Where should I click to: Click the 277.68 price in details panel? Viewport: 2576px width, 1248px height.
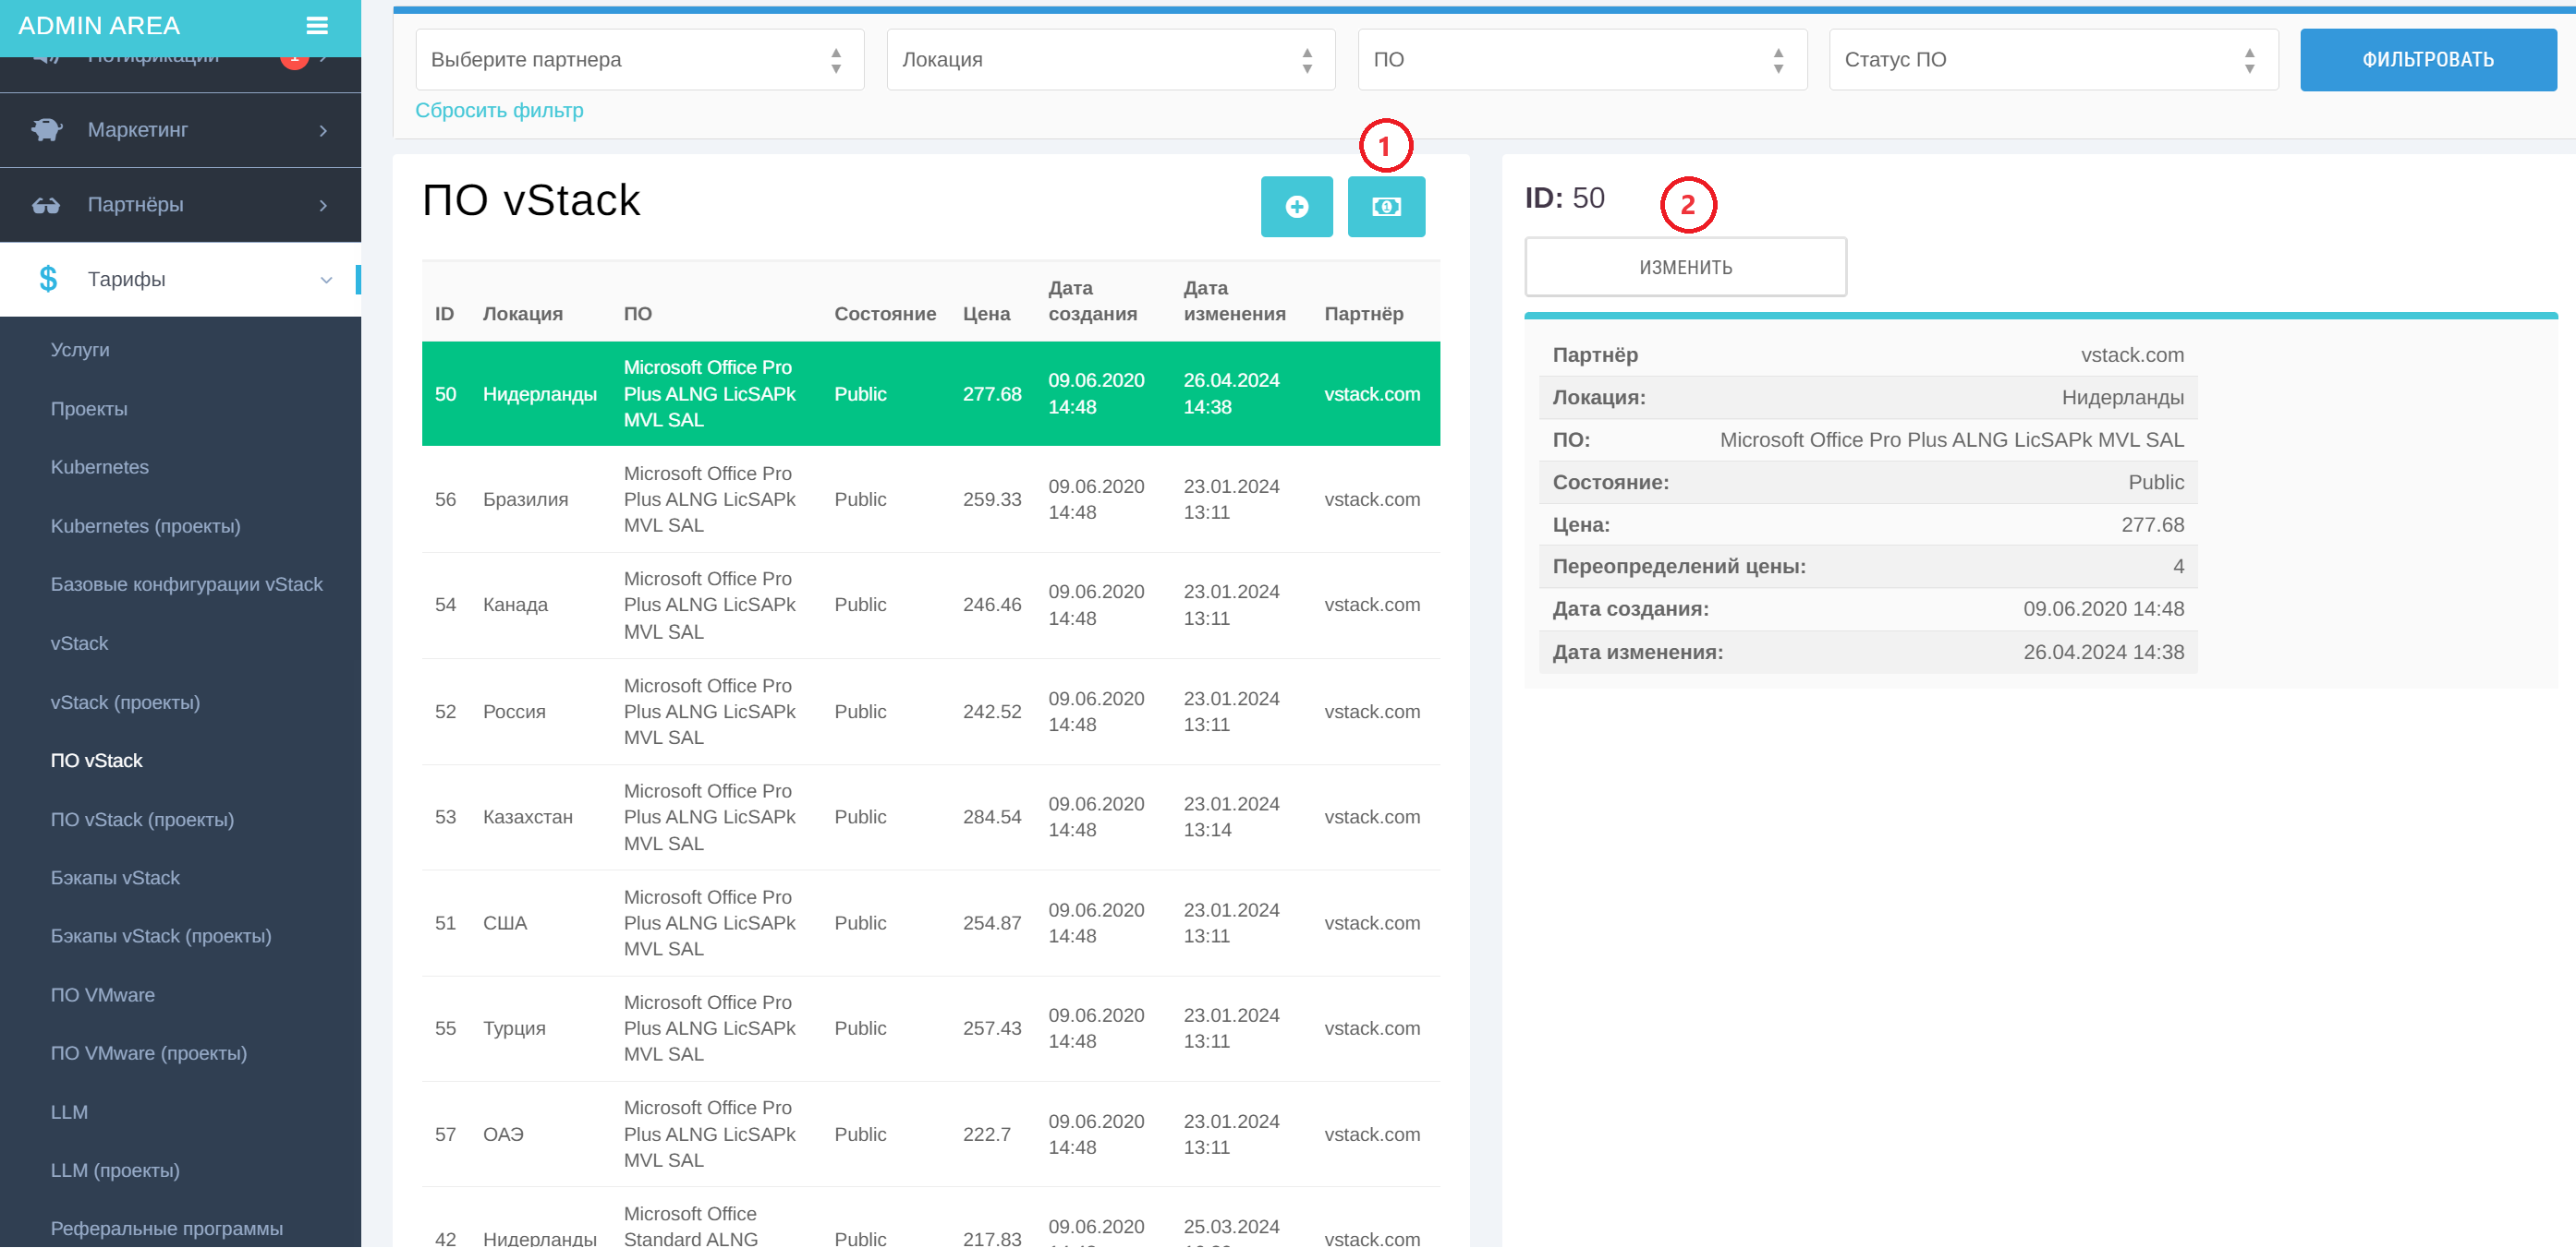point(2152,524)
